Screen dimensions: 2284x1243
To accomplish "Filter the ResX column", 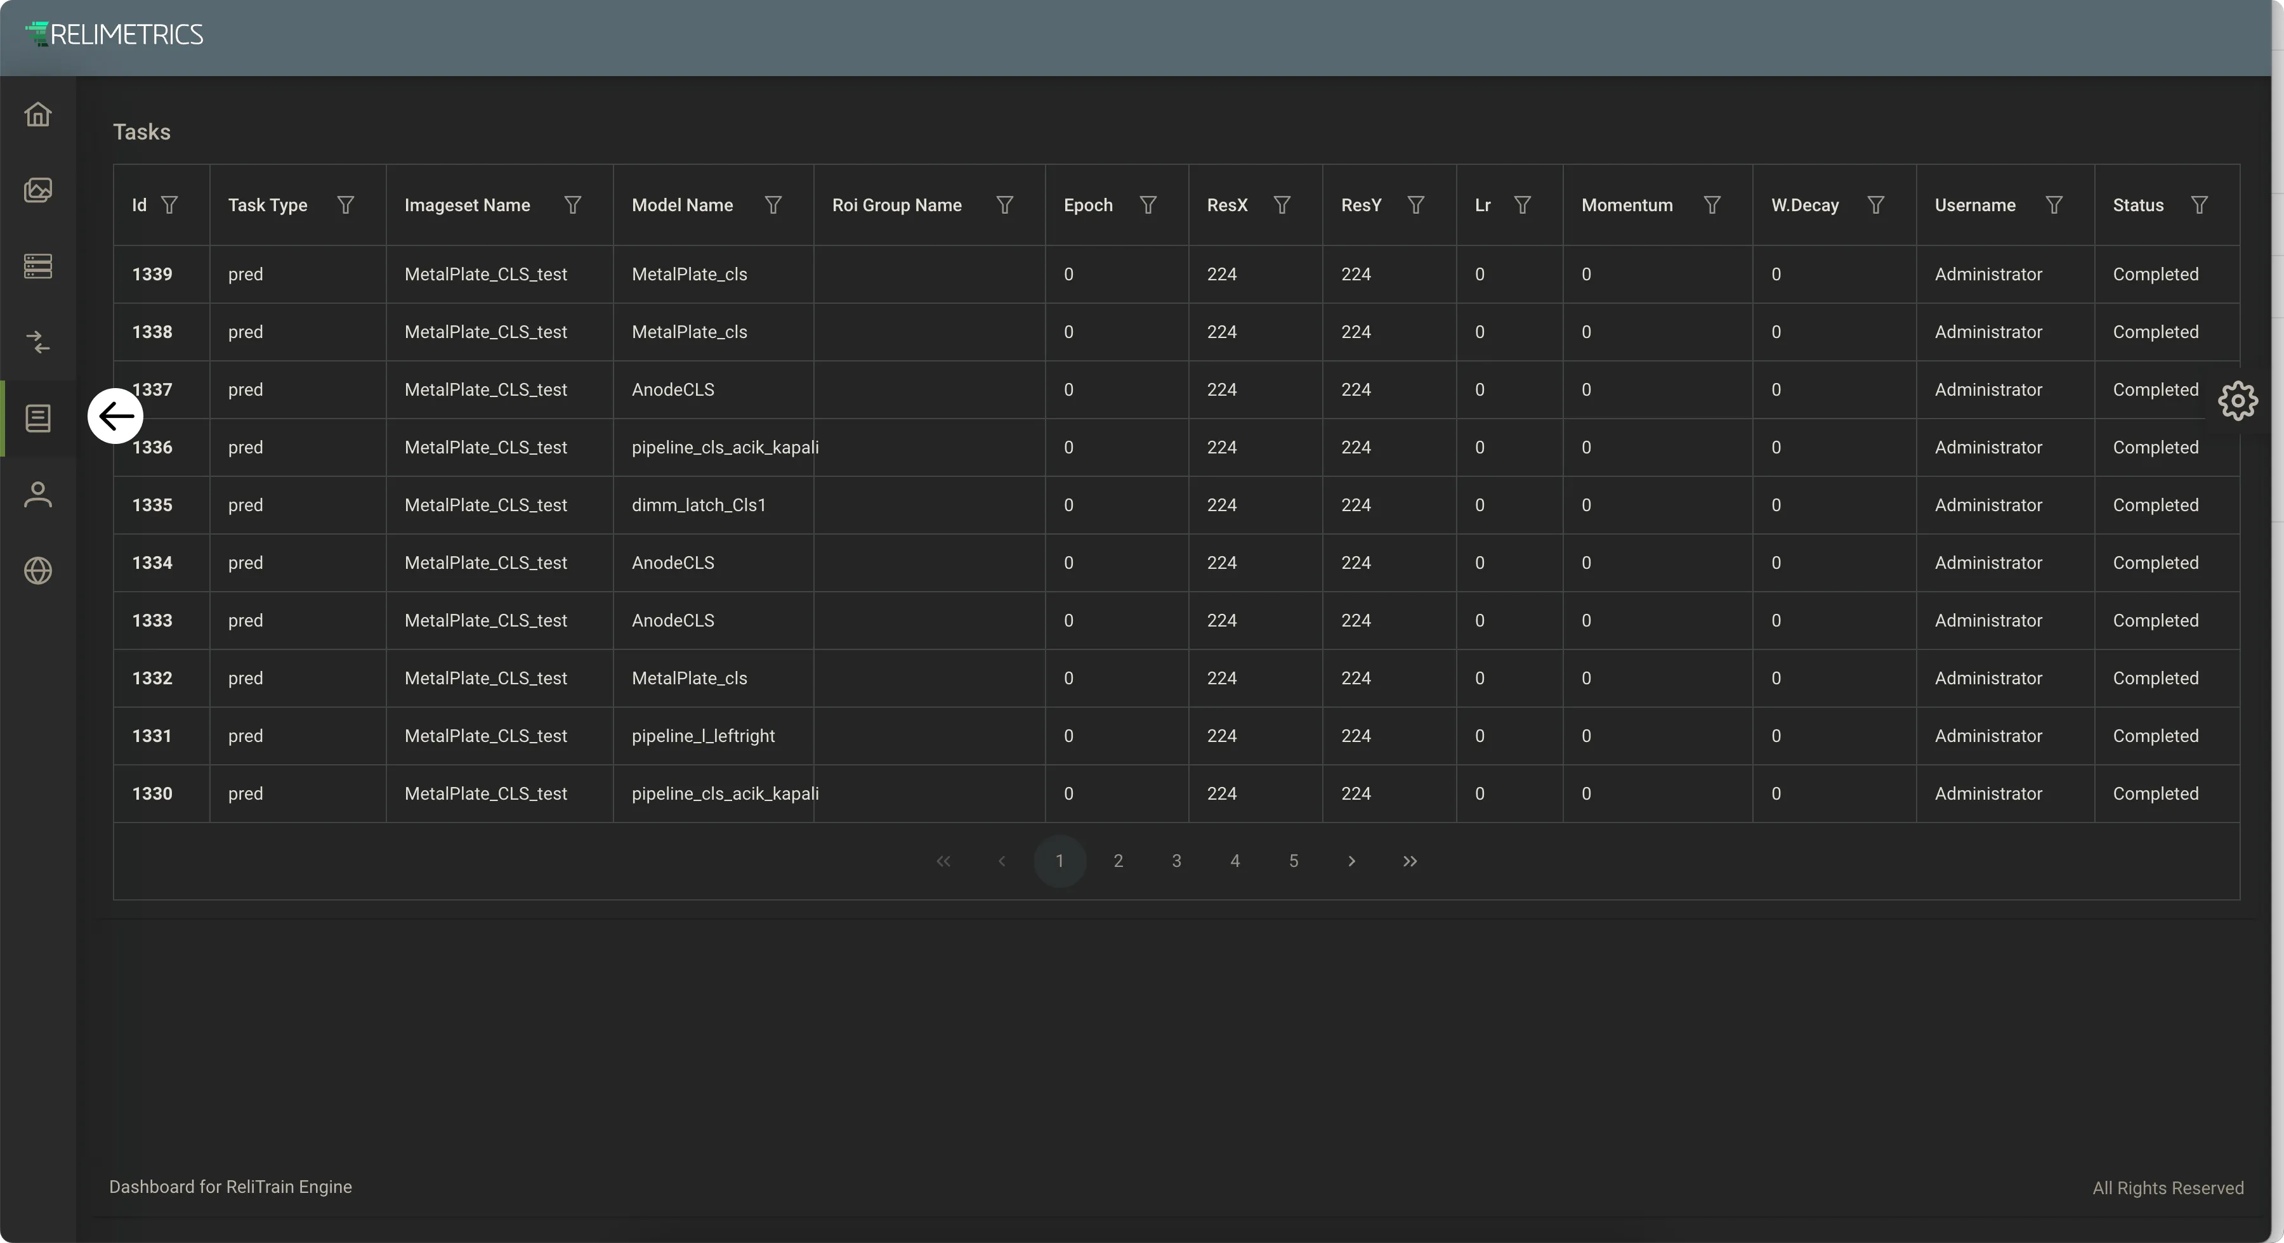I will 1282,205.
